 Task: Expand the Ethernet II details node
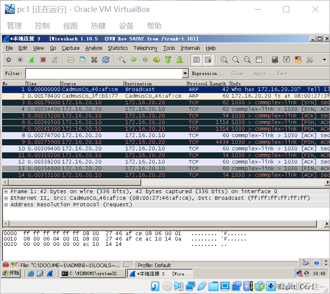[x=6, y=198]
